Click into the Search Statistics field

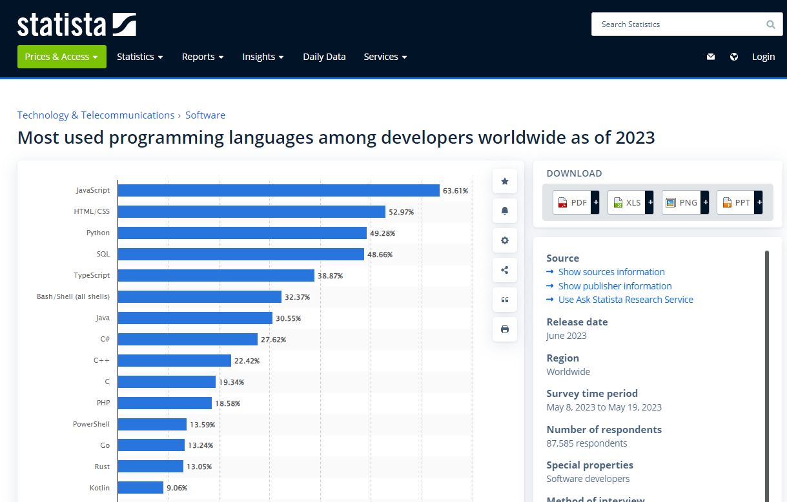pos(678,24)
